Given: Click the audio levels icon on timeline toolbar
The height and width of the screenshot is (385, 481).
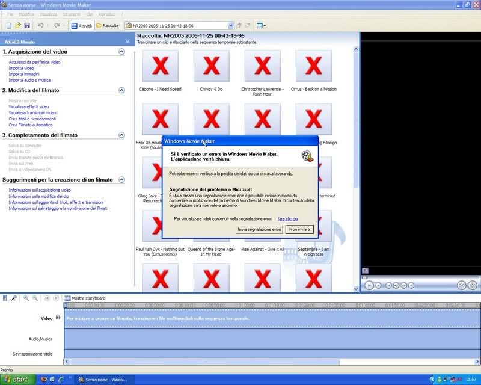Looking at the screenshot, I should tap(5, 298).
